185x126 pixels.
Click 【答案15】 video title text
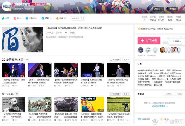(x=13, y=81)
